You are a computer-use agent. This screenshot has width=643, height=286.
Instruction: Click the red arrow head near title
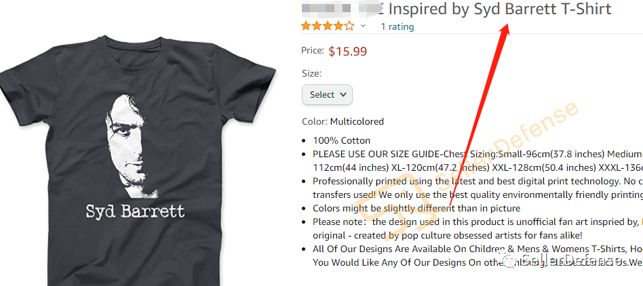click(505, 28)
